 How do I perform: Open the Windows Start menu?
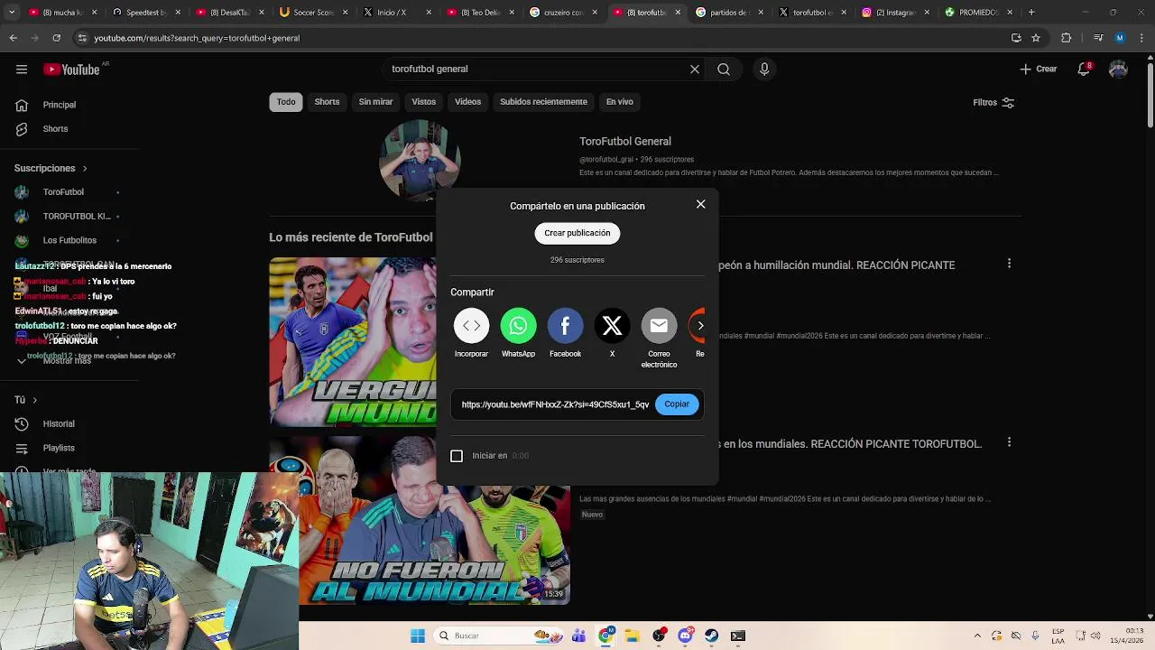tap(417, 636)
